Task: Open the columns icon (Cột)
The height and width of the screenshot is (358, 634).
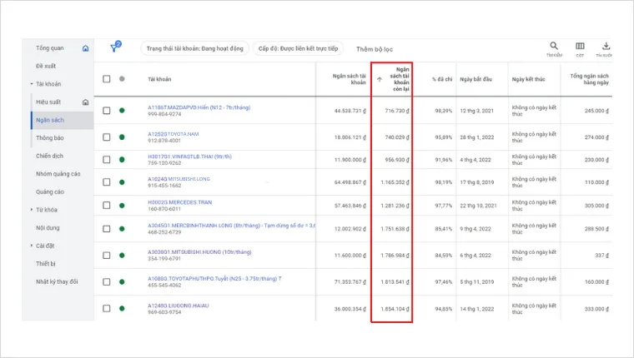Action: [580, 46]
